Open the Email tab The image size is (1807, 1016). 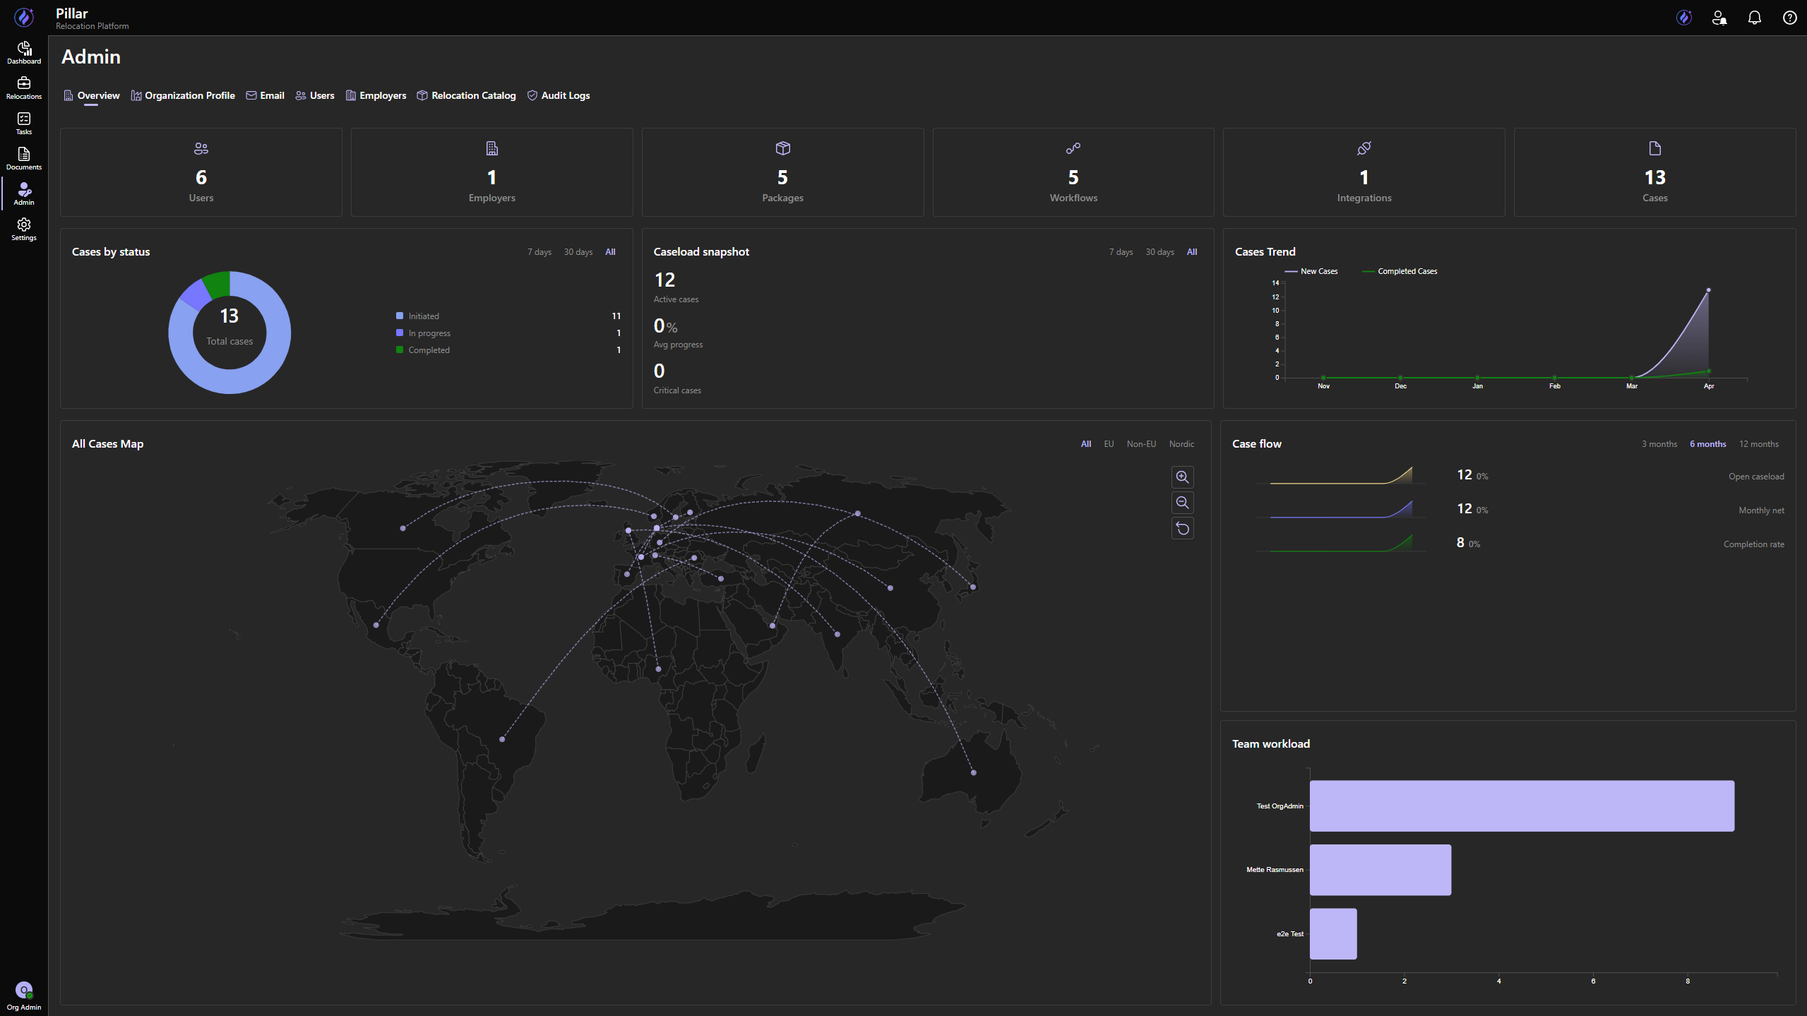266,95
